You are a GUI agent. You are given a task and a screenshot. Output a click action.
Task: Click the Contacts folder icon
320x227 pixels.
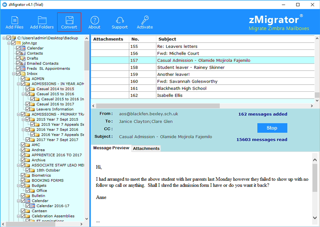pos(23,53)
